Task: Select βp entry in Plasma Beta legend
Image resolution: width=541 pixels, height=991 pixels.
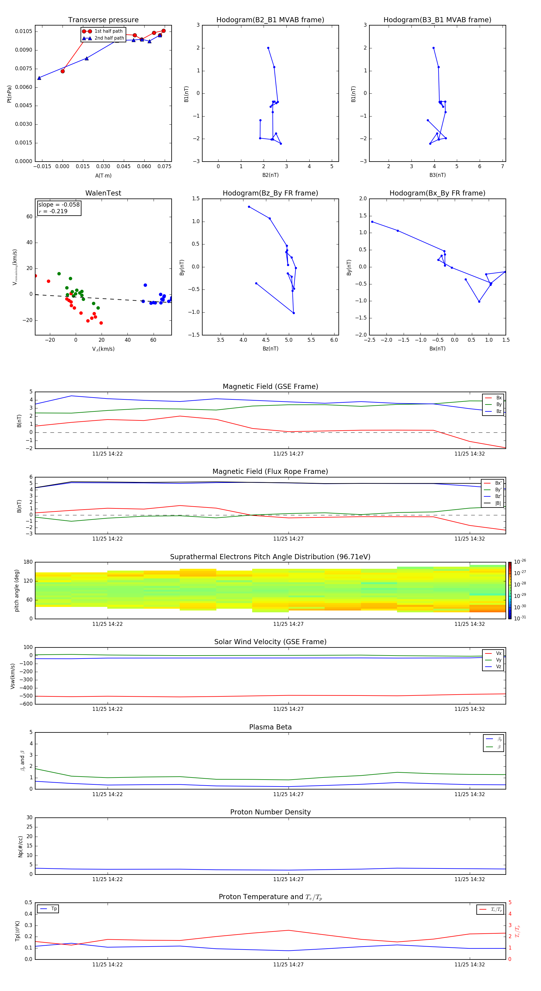Action: coord(494,739)
